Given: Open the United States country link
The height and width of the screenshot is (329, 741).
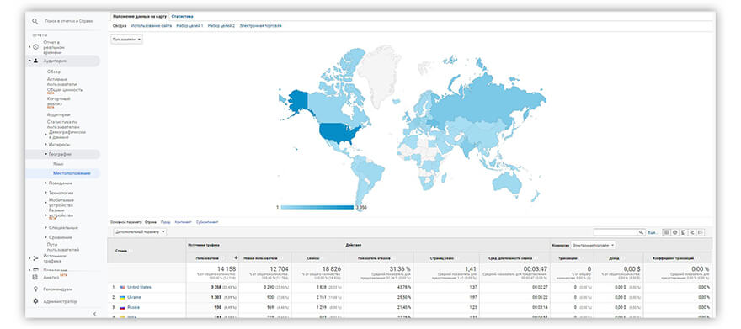Looking at the screenshot, I should click(x=139, y=287).
